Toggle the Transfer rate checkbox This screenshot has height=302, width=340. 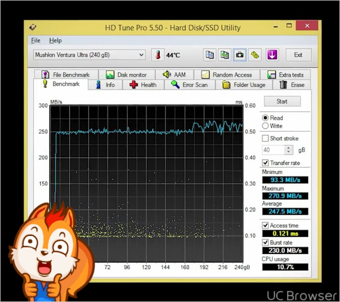click(x=265, y=163)
